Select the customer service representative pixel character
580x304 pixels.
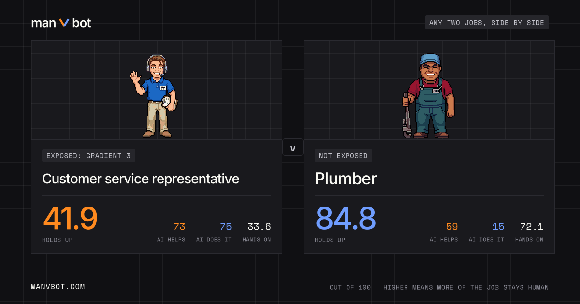pos(154,96)
